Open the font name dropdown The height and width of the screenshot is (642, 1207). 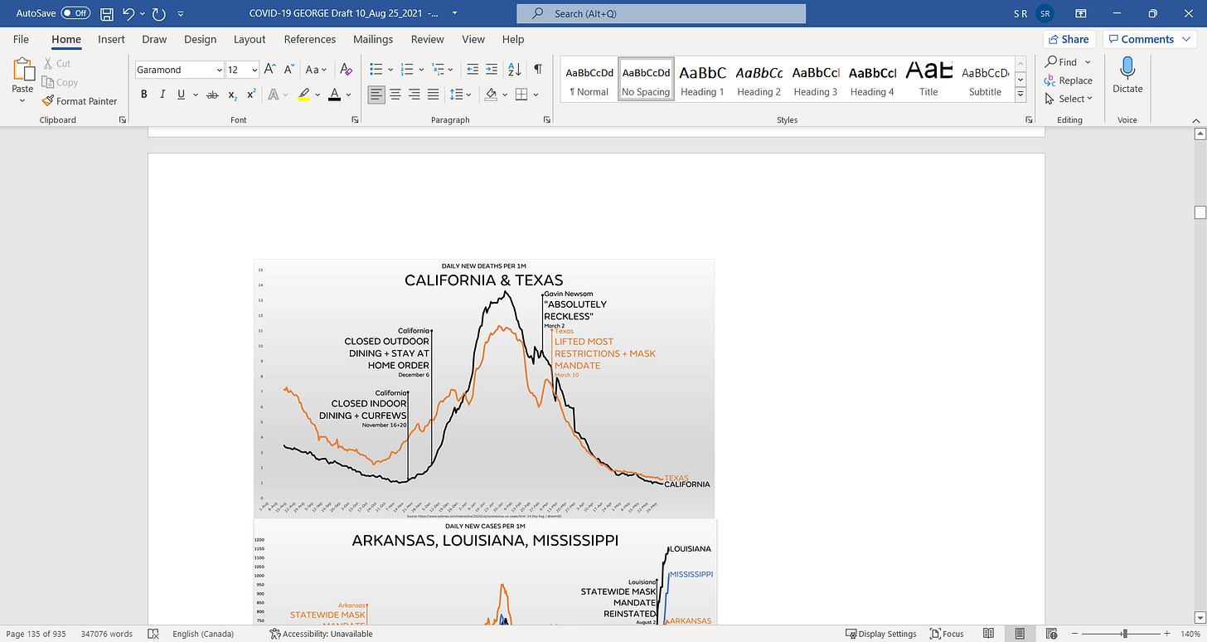click(x=219, y=71)
